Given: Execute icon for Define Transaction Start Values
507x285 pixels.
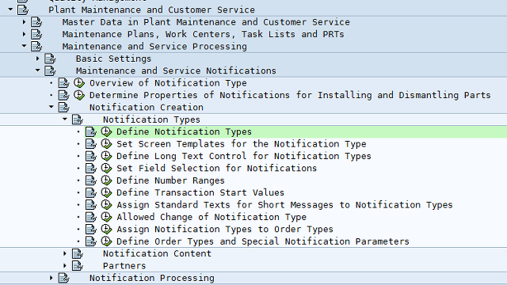Looking at the screenshot, I should click(x=106, y=193).
